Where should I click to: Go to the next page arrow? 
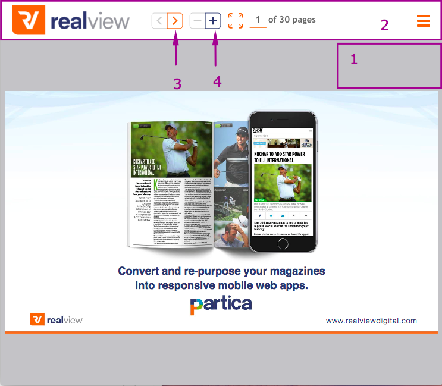(x=175, y=21)
